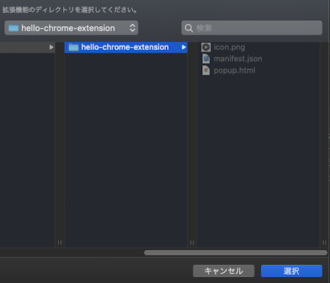Focus the 検索 search field
Viewport: 330px width, 283px height.
point(252,28)
